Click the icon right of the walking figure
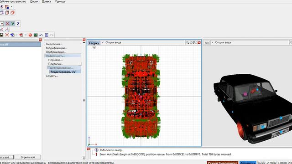 click(7, 7)
